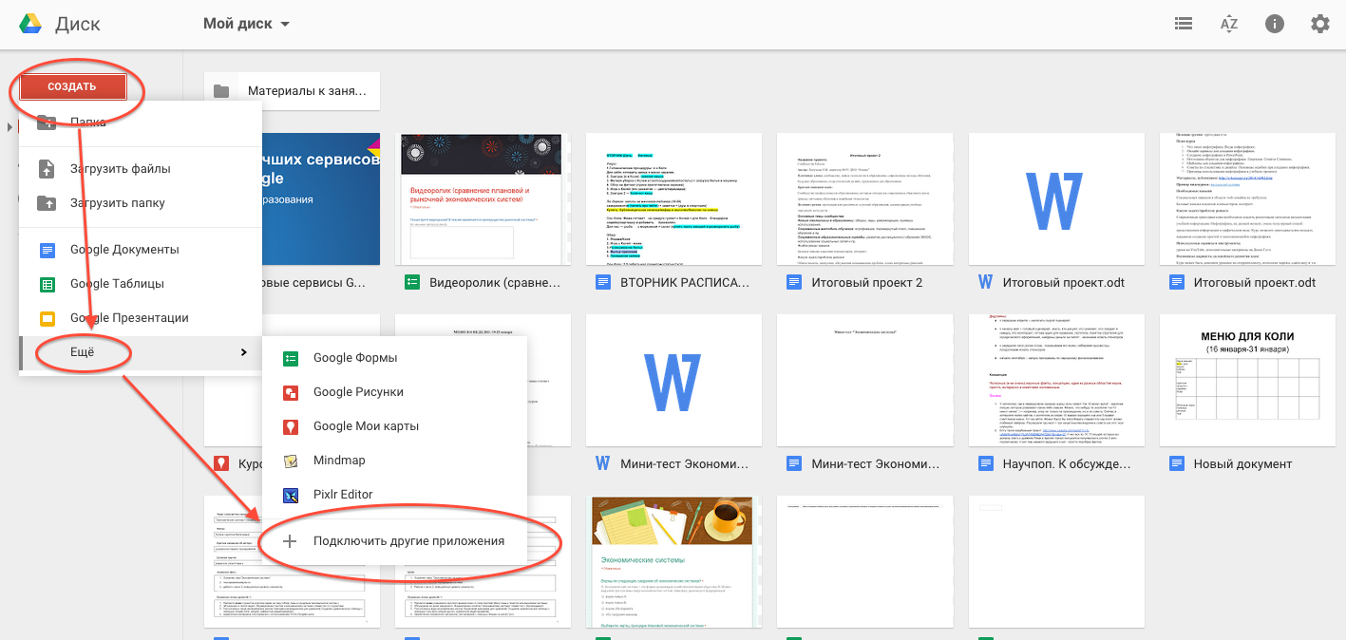This screenshot has height=640, width=1346.
Task: Click the Pixlr Editor app icon
Action: (291, 495)
